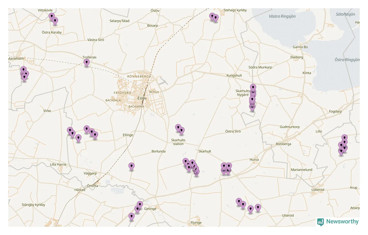
Task: Click the Örtofta label
Action: click(x=92, y=186)
